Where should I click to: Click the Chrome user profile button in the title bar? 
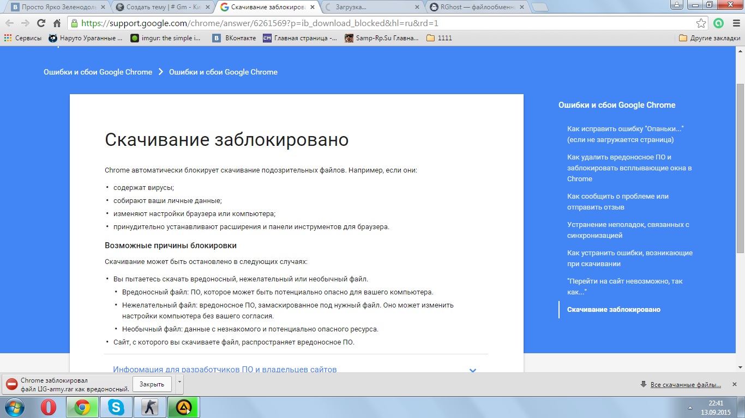[676, 4]
